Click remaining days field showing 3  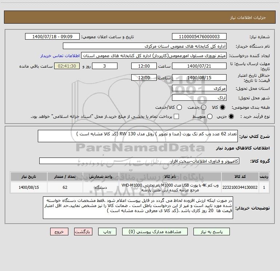pyautogui.click(x=105, y=66)
